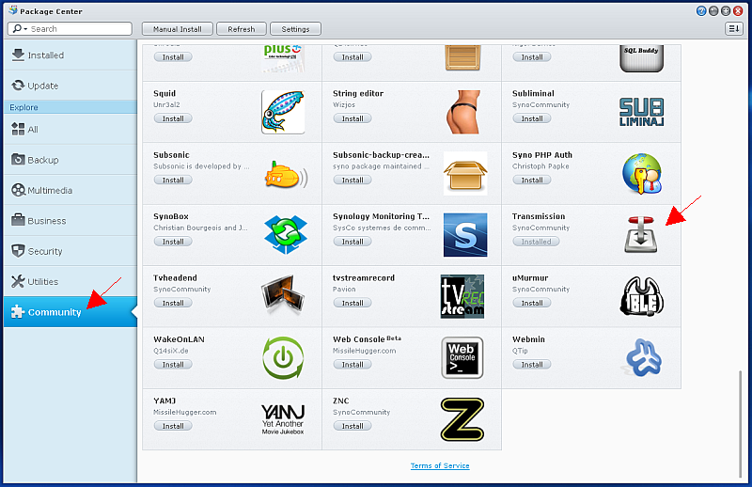Click the Refresh button

click(x=242, y=29)
